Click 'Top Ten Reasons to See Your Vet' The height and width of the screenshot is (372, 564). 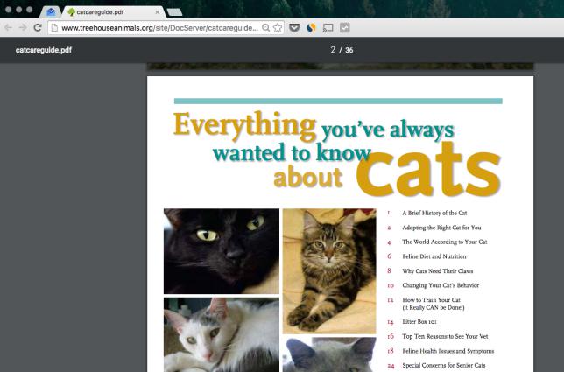click(x=445, y=336)
